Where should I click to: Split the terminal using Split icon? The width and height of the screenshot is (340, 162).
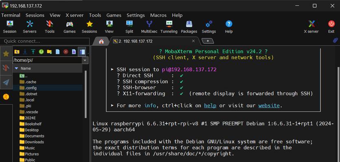pyautogui.click(x=129, y=27)
